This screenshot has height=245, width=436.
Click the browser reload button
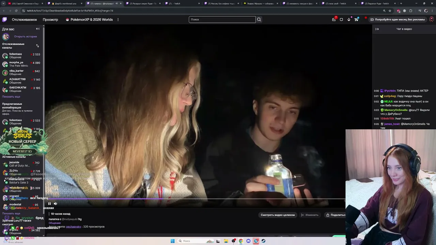tap(17, 11)
